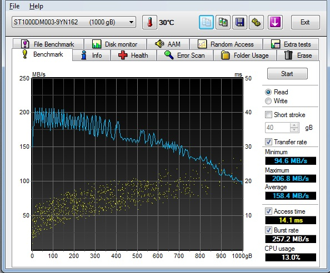The width and height of the screenshot is (330, 273).
Task: Click the purple minimize-to-tray arrow icon
Action: [275, 22]
